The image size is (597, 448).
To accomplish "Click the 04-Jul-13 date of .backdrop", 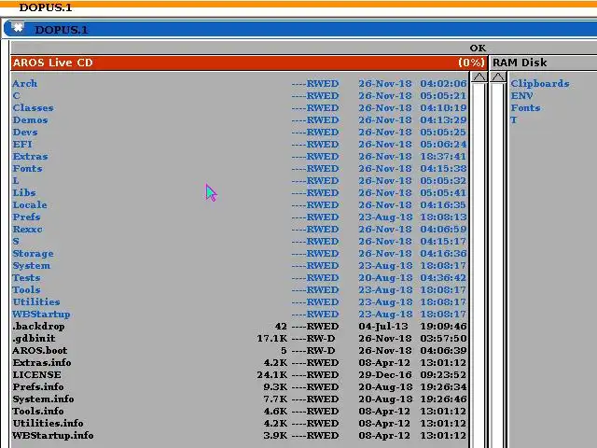I will pyautogui.click(x=383, y=327).
